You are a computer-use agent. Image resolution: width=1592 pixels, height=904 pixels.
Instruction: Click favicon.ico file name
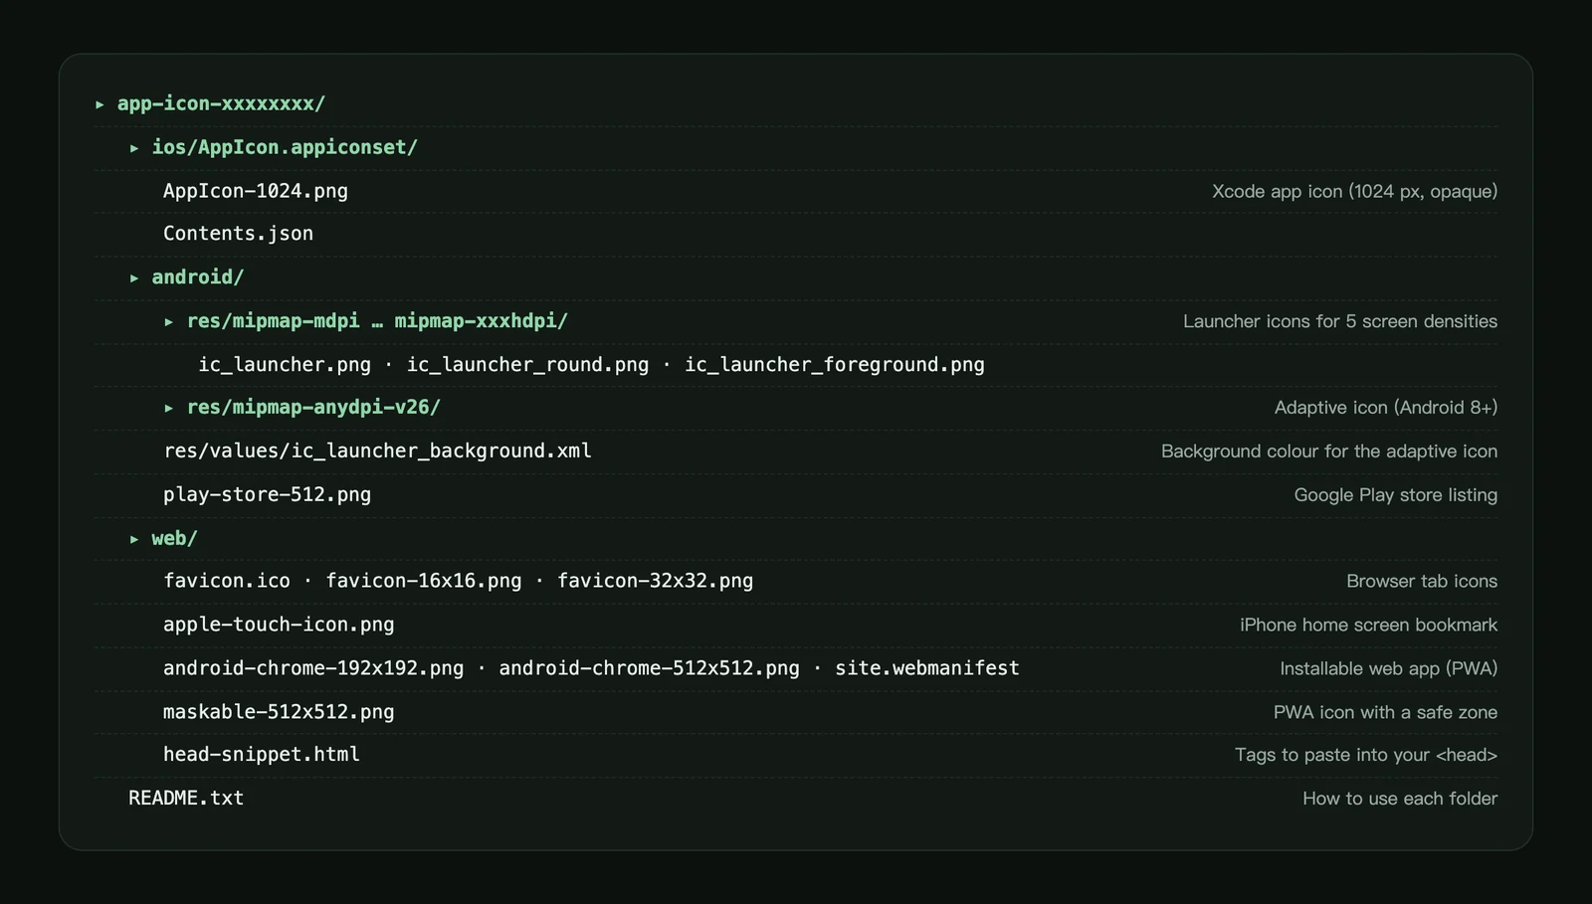click(227, 581)
